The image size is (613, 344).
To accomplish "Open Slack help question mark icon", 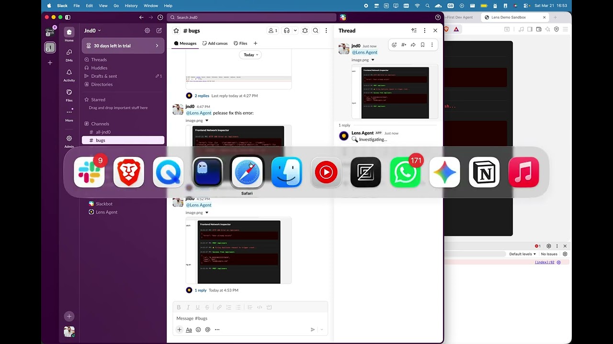I will (x=438, y=18).
